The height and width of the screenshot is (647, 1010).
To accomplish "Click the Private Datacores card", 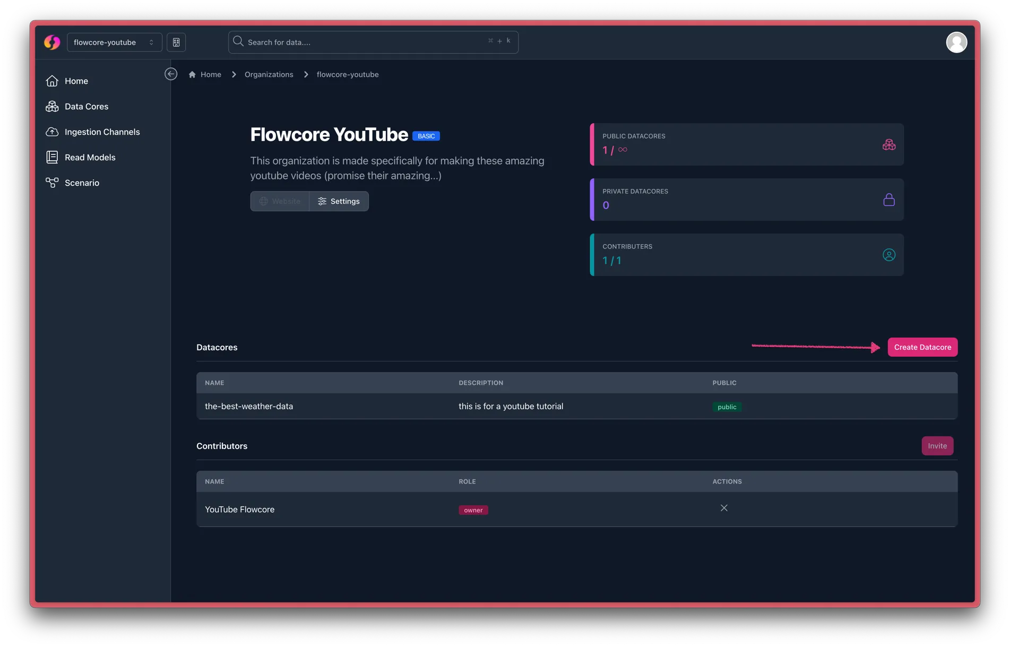I will [747, 200].
